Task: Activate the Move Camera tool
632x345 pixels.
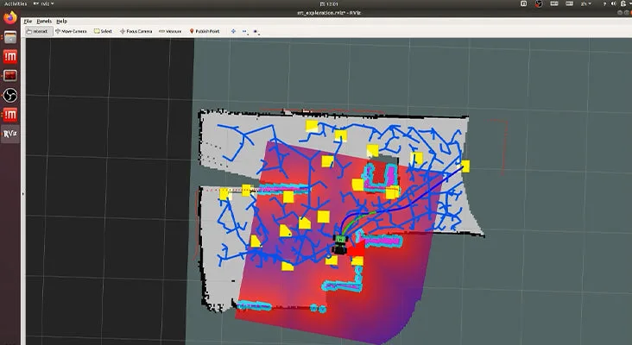Action: click(72, 31)
